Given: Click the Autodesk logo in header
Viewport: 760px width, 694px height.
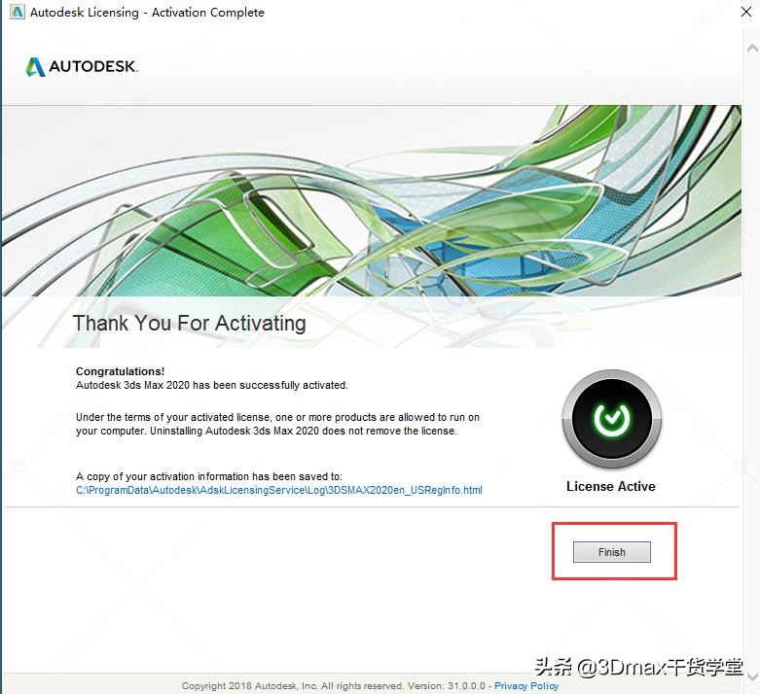Looking at the screenshot, I should tap(82, 66).
